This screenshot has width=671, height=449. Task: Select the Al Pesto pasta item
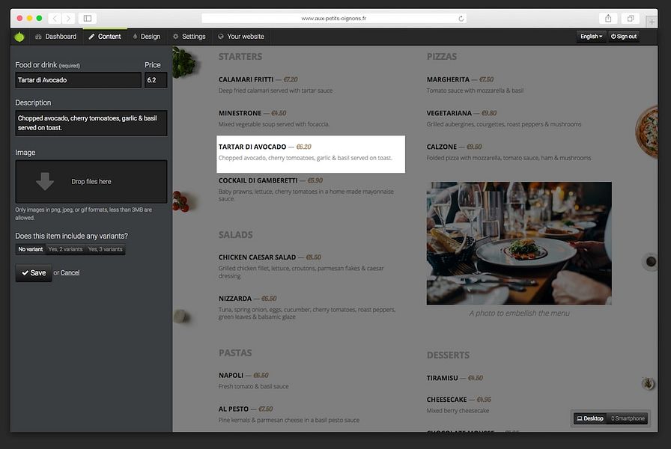(289, 415)
